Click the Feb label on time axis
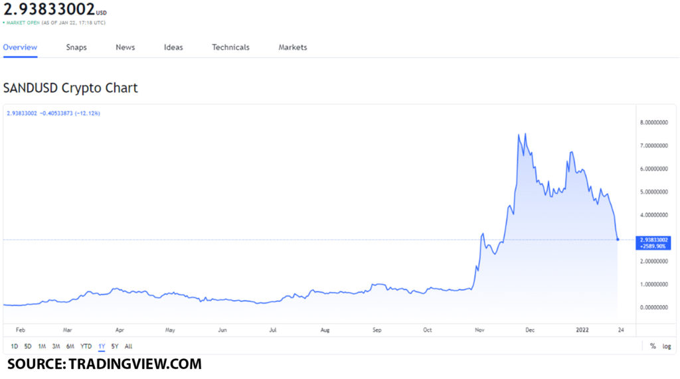This screenshot has width=680, height=379. [x=21, y=330]
